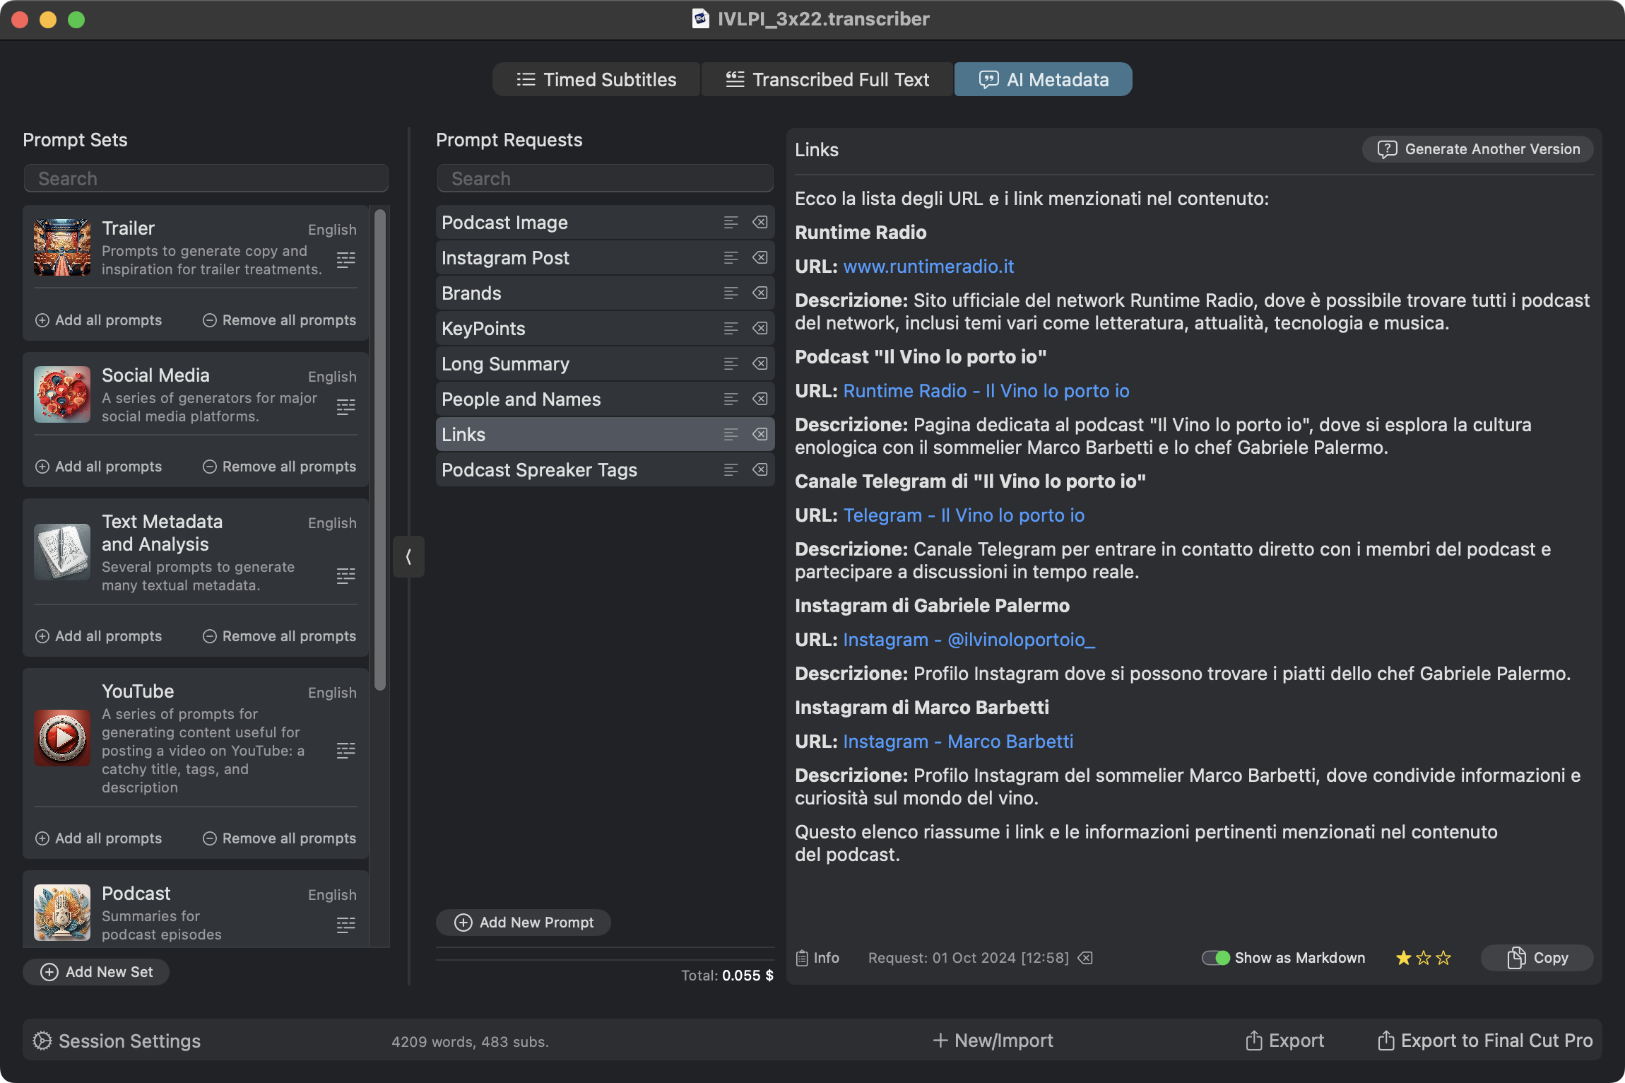Switch to the Timed Subtitles tab

pos(596,79)
